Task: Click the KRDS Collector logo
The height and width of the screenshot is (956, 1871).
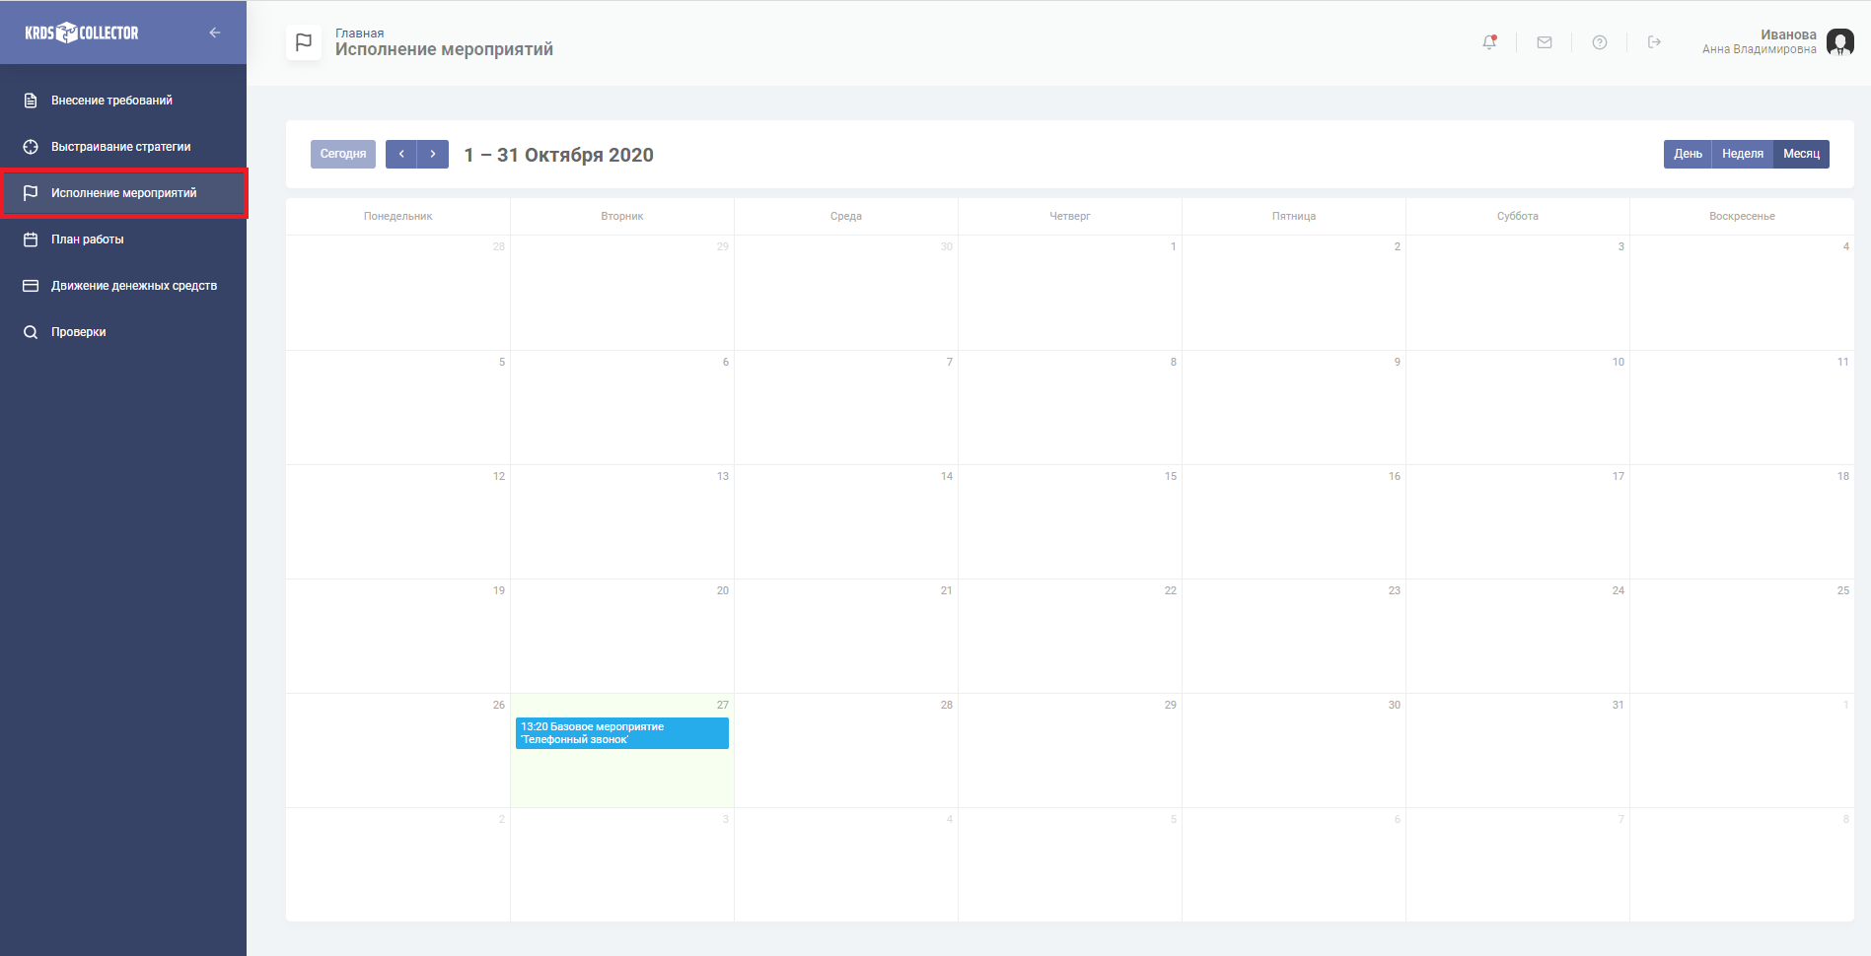Action: [82, 33]
